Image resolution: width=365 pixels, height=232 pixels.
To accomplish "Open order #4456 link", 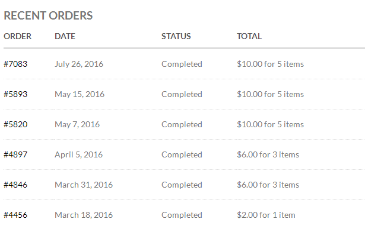I will tap(15, 215).
